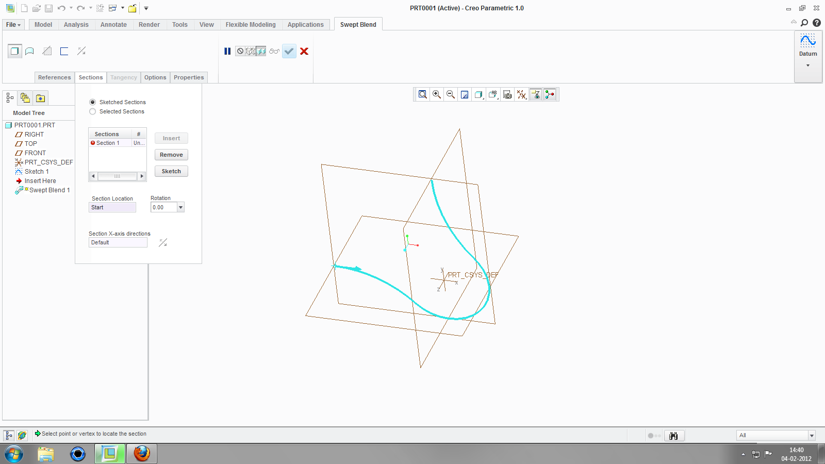825x464 pixels.
Task: Click the Zoom In magnifier icon
Action: pos(437,94)
